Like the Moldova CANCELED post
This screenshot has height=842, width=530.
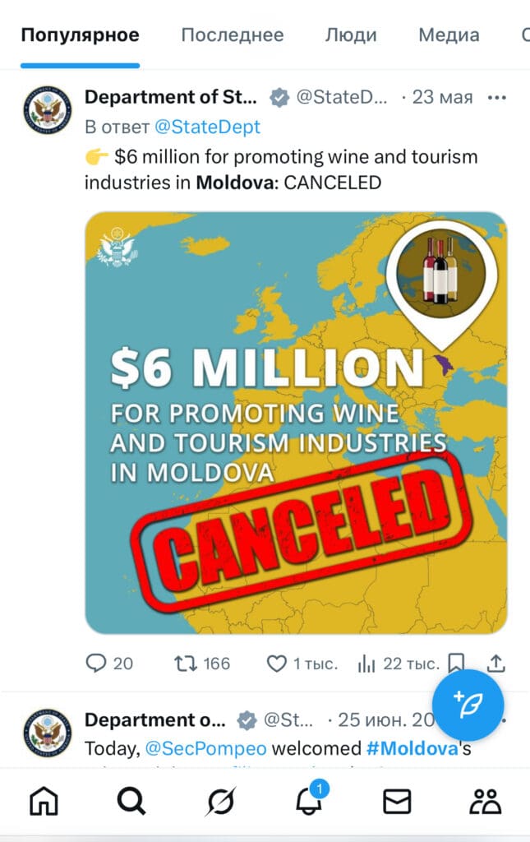tap(277, 663)
